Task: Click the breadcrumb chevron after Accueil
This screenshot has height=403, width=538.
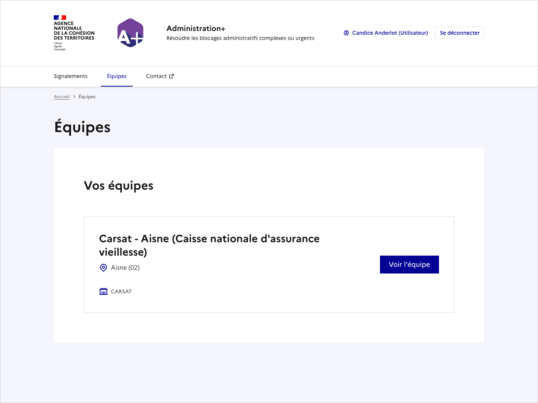Action: pyautogui.click(x=74, y=96)
